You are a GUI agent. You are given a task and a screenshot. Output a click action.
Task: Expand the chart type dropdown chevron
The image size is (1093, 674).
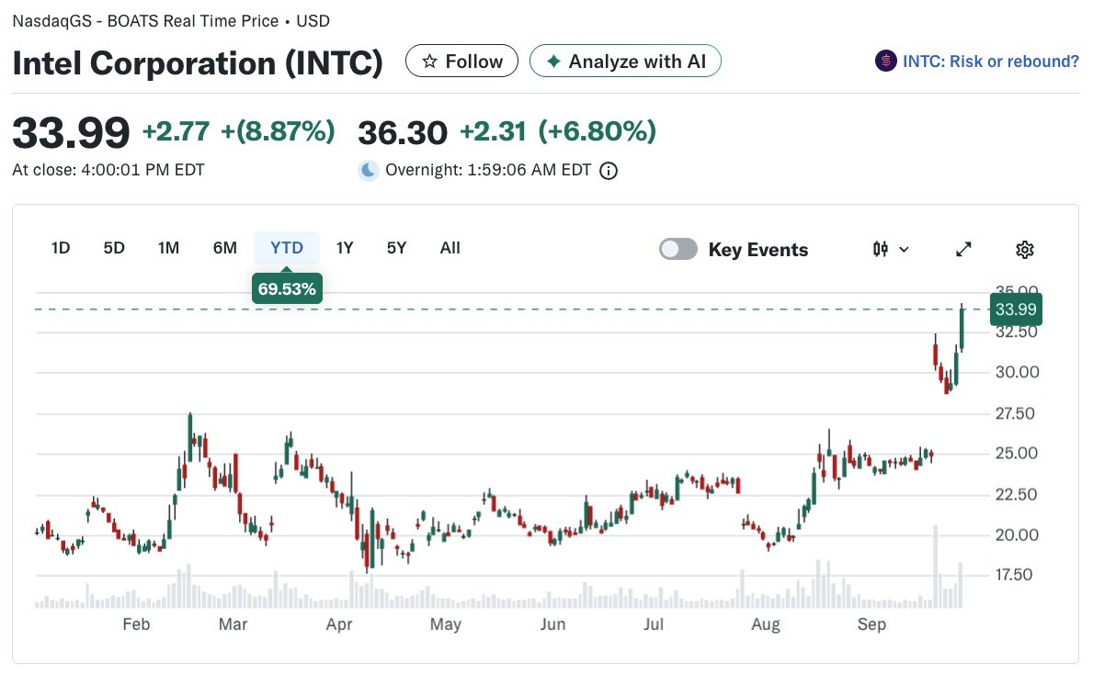pyautogui.click(x=905, y=249)
